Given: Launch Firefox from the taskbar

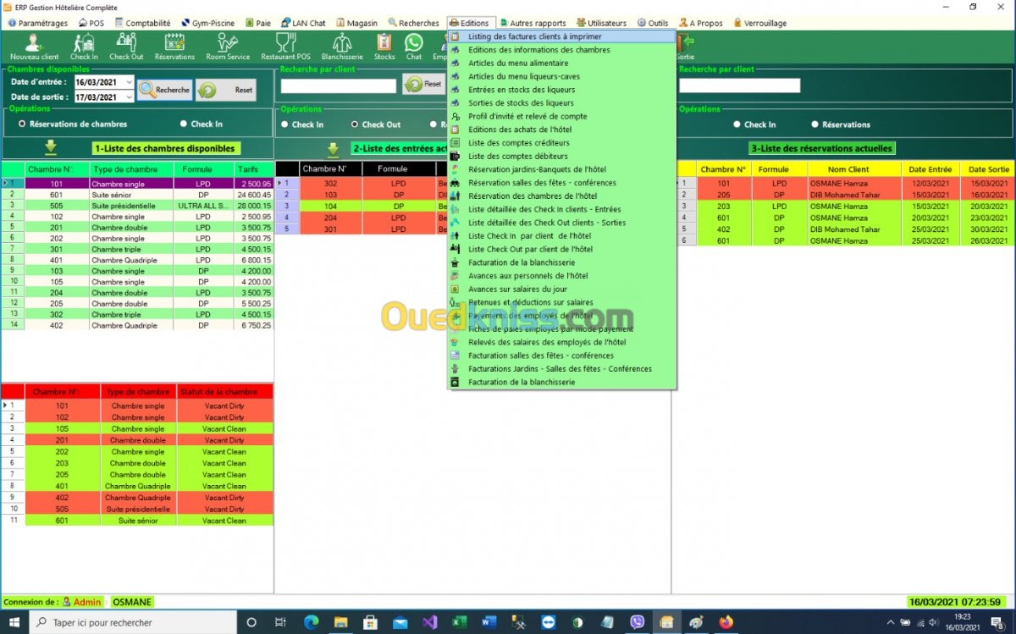Looking at the screenshot, I should (x=726, y=622).
